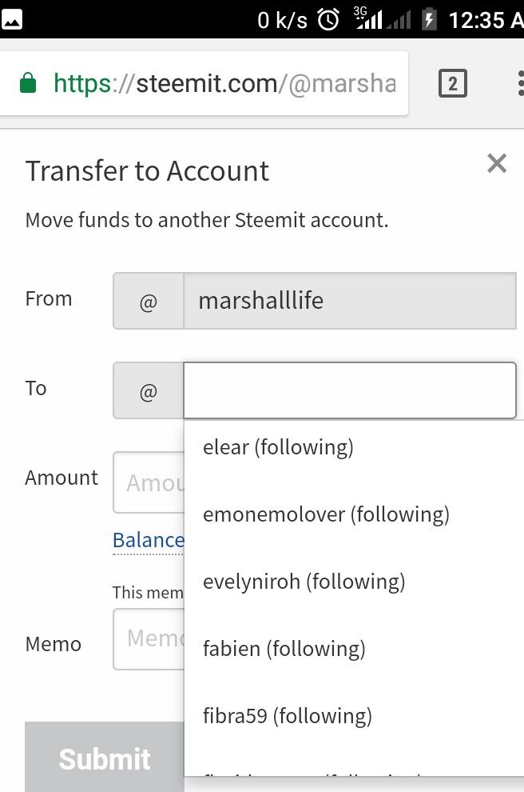524x792 pixels.
Task: Close the Transfer to Account dialog
Action: pos(497,164)
